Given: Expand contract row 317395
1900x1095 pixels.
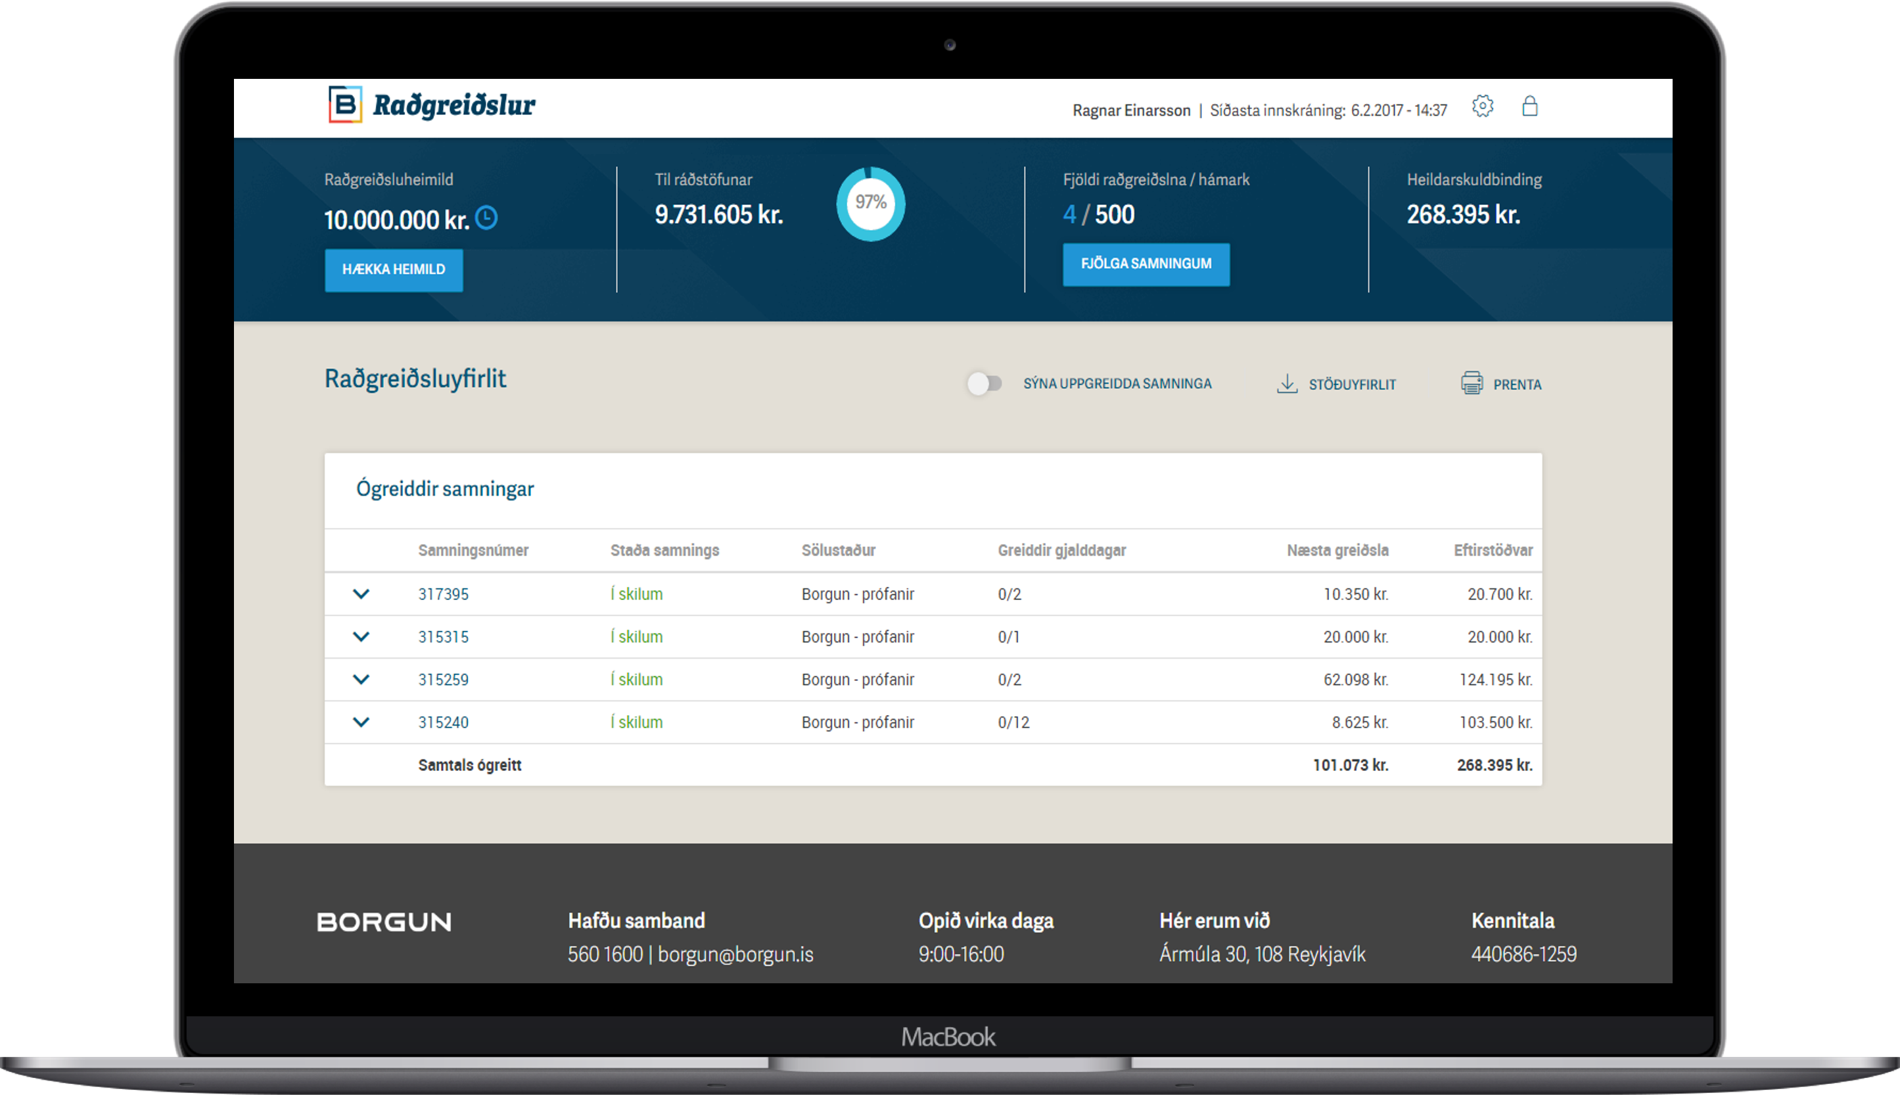Looking at the screenshot, I should coord(361,594).
